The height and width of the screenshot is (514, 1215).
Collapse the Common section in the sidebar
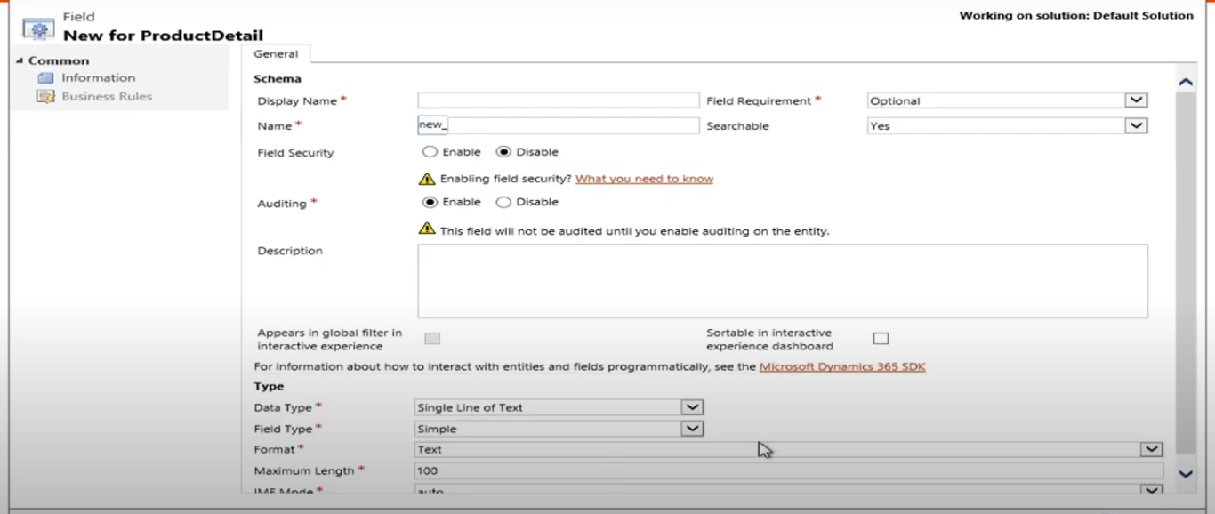coord(20,60)
